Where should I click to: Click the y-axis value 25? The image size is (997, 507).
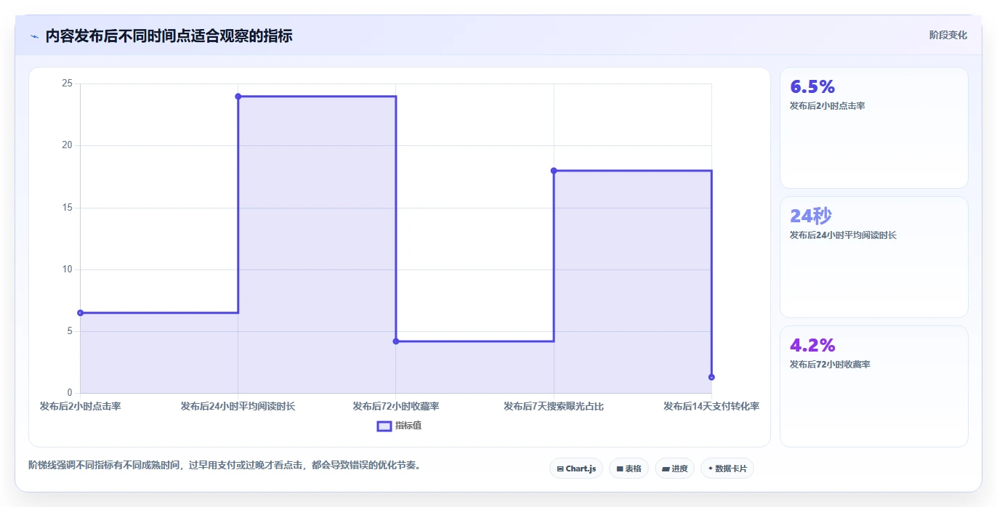pyautogui.click(x=67, y=84)
